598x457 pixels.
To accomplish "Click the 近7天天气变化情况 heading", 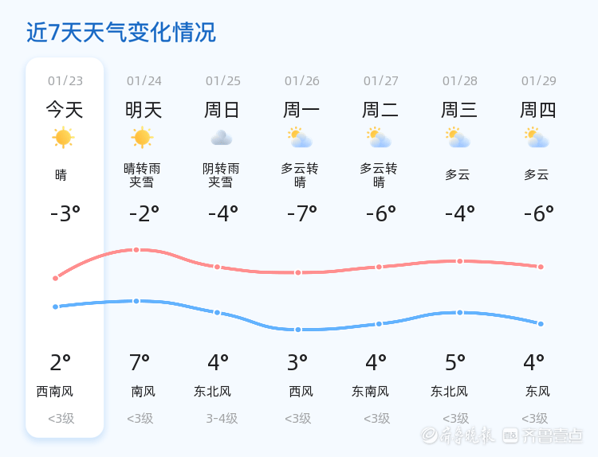I will click(x=121, y=33).
